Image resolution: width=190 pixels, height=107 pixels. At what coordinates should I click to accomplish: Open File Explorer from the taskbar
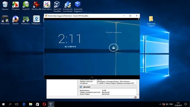point(31,104)
